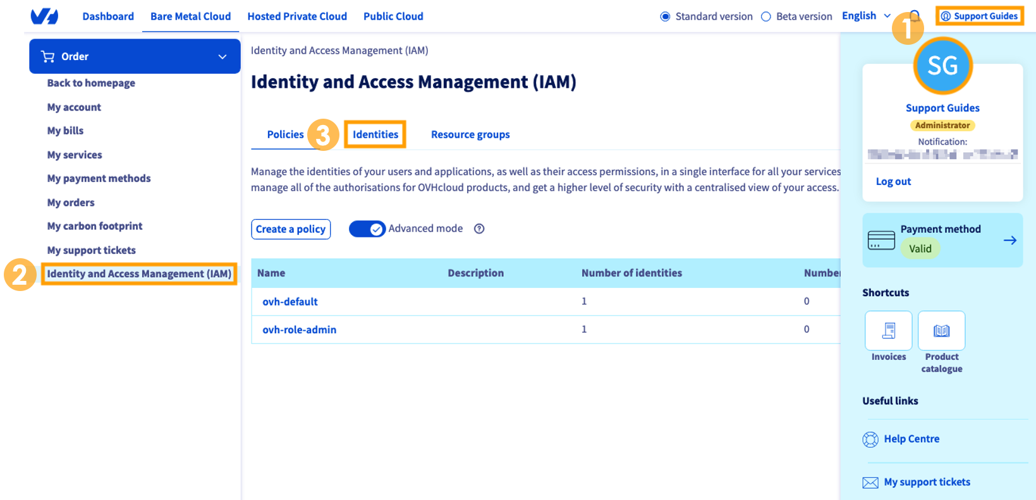Open the Product catalogue shortcut icon
Screen dimensions: 1036x500
(x=942, y=330)
